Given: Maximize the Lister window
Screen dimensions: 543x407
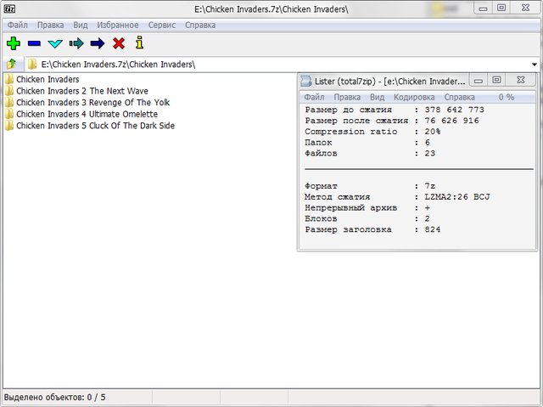Looking at the screenshot, I should (496, 80).
